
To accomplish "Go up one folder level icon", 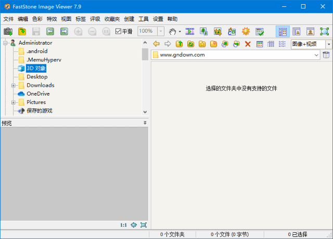I will point(179,44).
